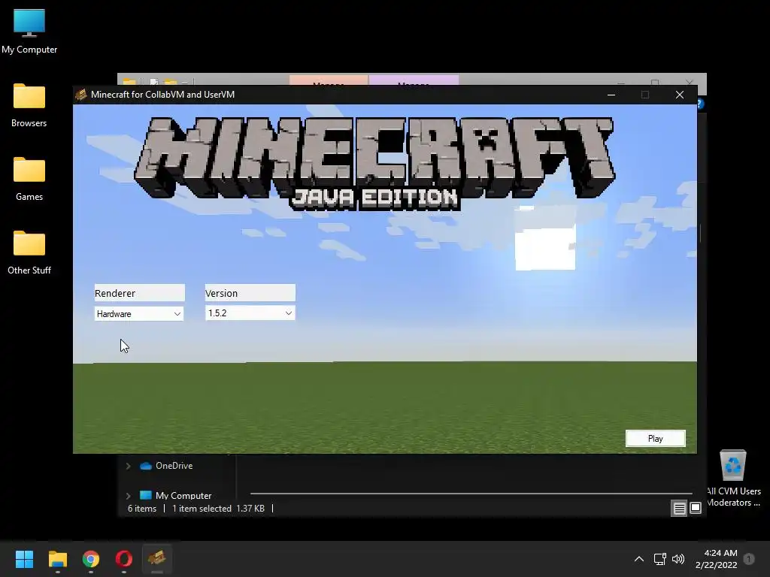Screen dimensions: 770x577
Task: Open the Renderer dropdown showing Hardware
Action: [x=139, y=313]
